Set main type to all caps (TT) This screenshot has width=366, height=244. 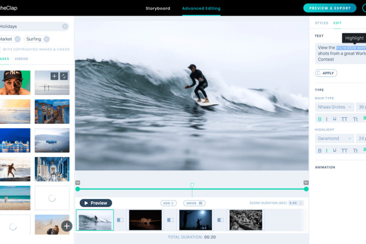(x=344, y=119)
